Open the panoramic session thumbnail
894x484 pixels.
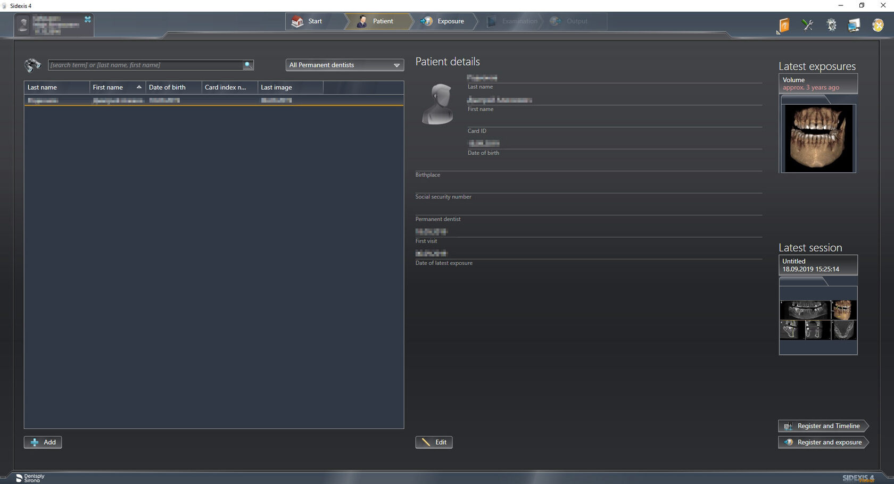[805, 310]
